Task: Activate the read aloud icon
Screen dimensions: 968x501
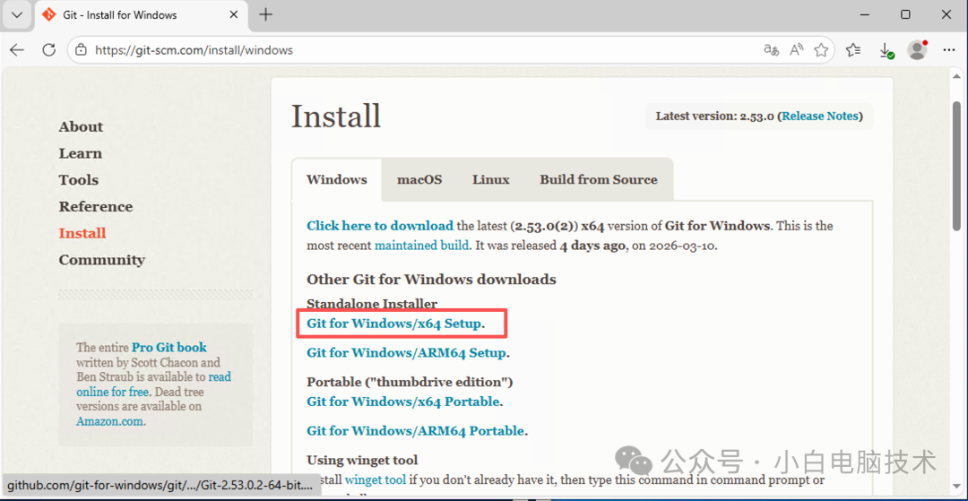Action: [797, 50]
